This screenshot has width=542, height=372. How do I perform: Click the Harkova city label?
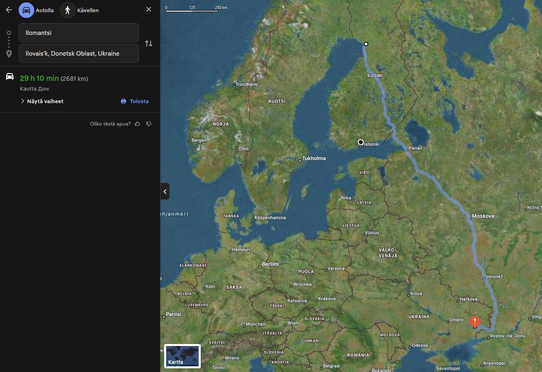(468, 299)
